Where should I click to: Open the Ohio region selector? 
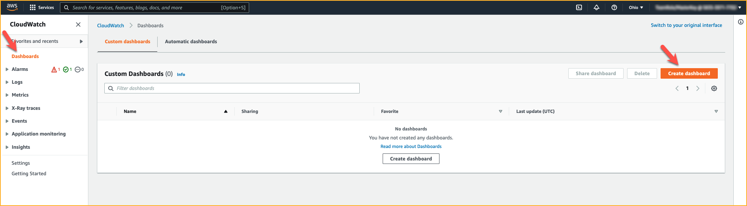pyautogui.click(x=636, y=7)
